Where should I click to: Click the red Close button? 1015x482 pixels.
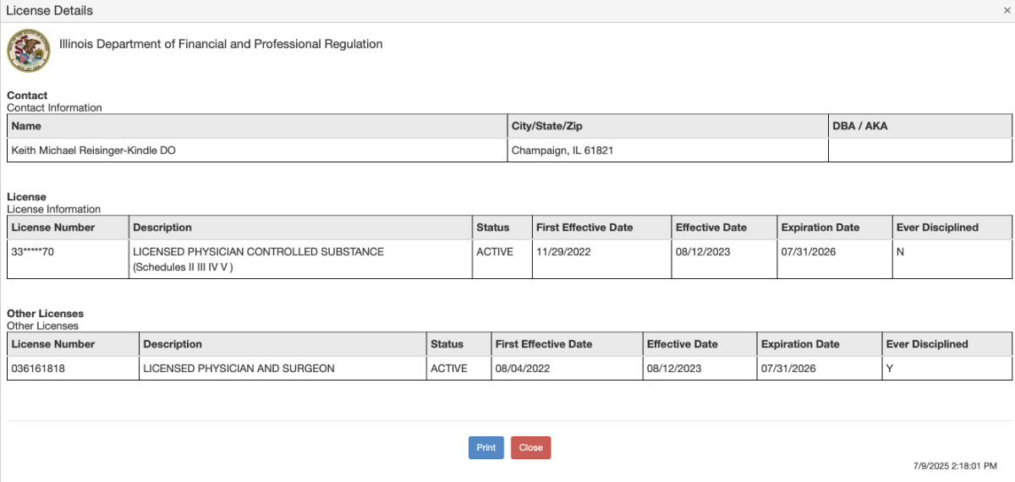(530, 447)
